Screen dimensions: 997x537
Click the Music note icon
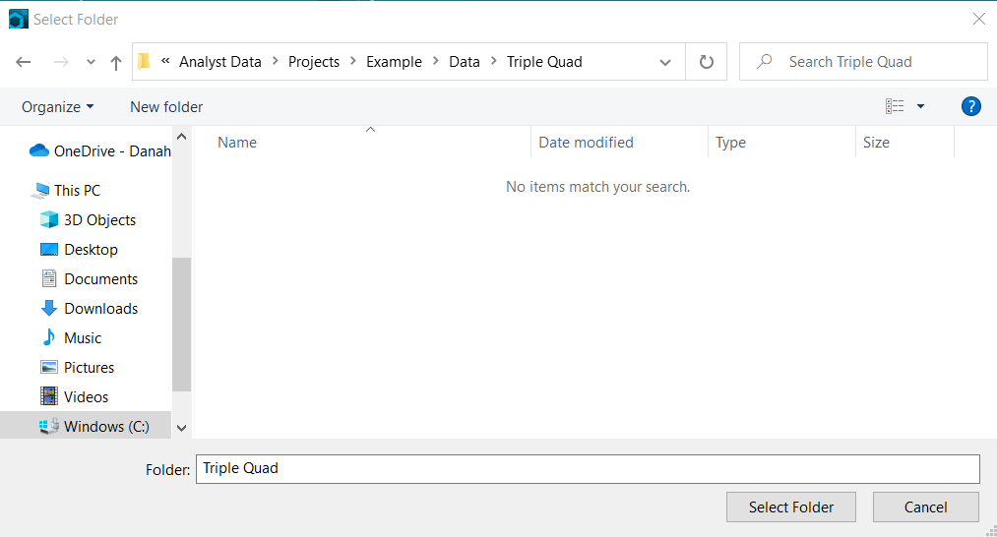tap(49, 336)
